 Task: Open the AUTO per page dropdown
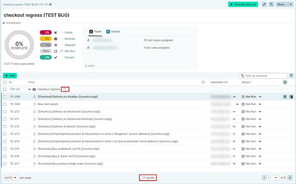tap(11, 178)
